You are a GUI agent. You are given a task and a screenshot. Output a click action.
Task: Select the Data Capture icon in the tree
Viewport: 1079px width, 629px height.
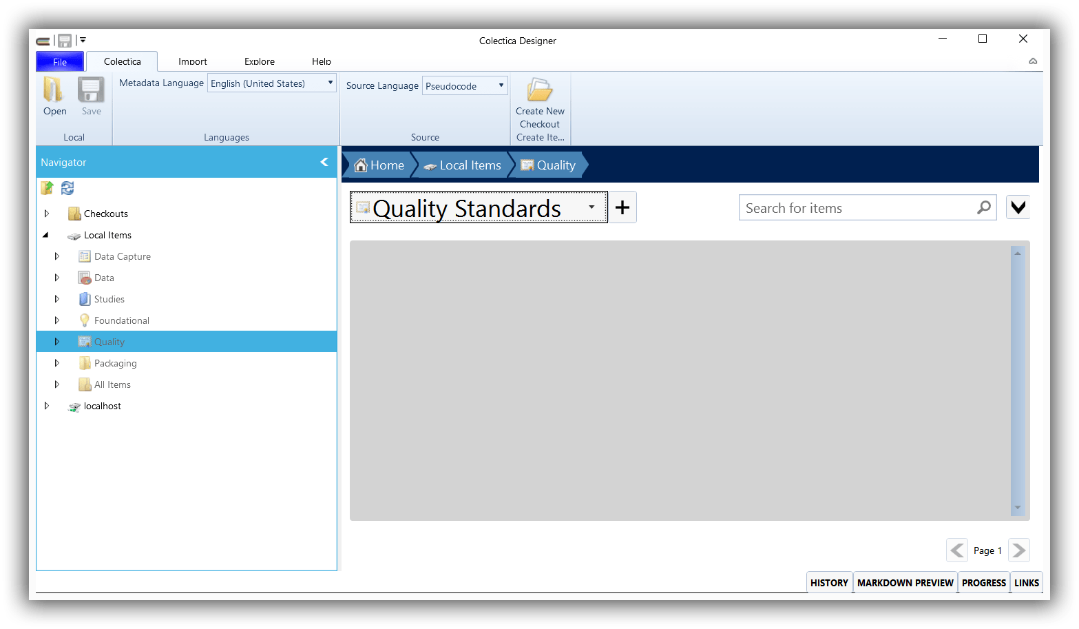point(84,256)
